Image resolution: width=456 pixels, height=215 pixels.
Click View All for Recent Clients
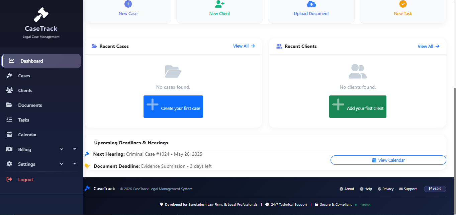[429, 46]
